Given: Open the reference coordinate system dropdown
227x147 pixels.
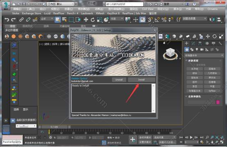Looking at the screenshot, I should (117, 19).
